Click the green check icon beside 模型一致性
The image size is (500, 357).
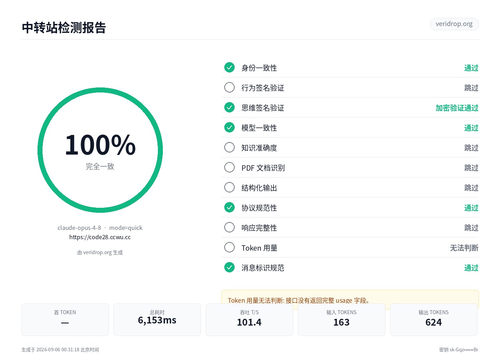(x=229, y=127)
